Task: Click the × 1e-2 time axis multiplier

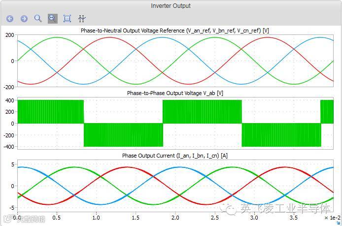Action: (332, 218)
